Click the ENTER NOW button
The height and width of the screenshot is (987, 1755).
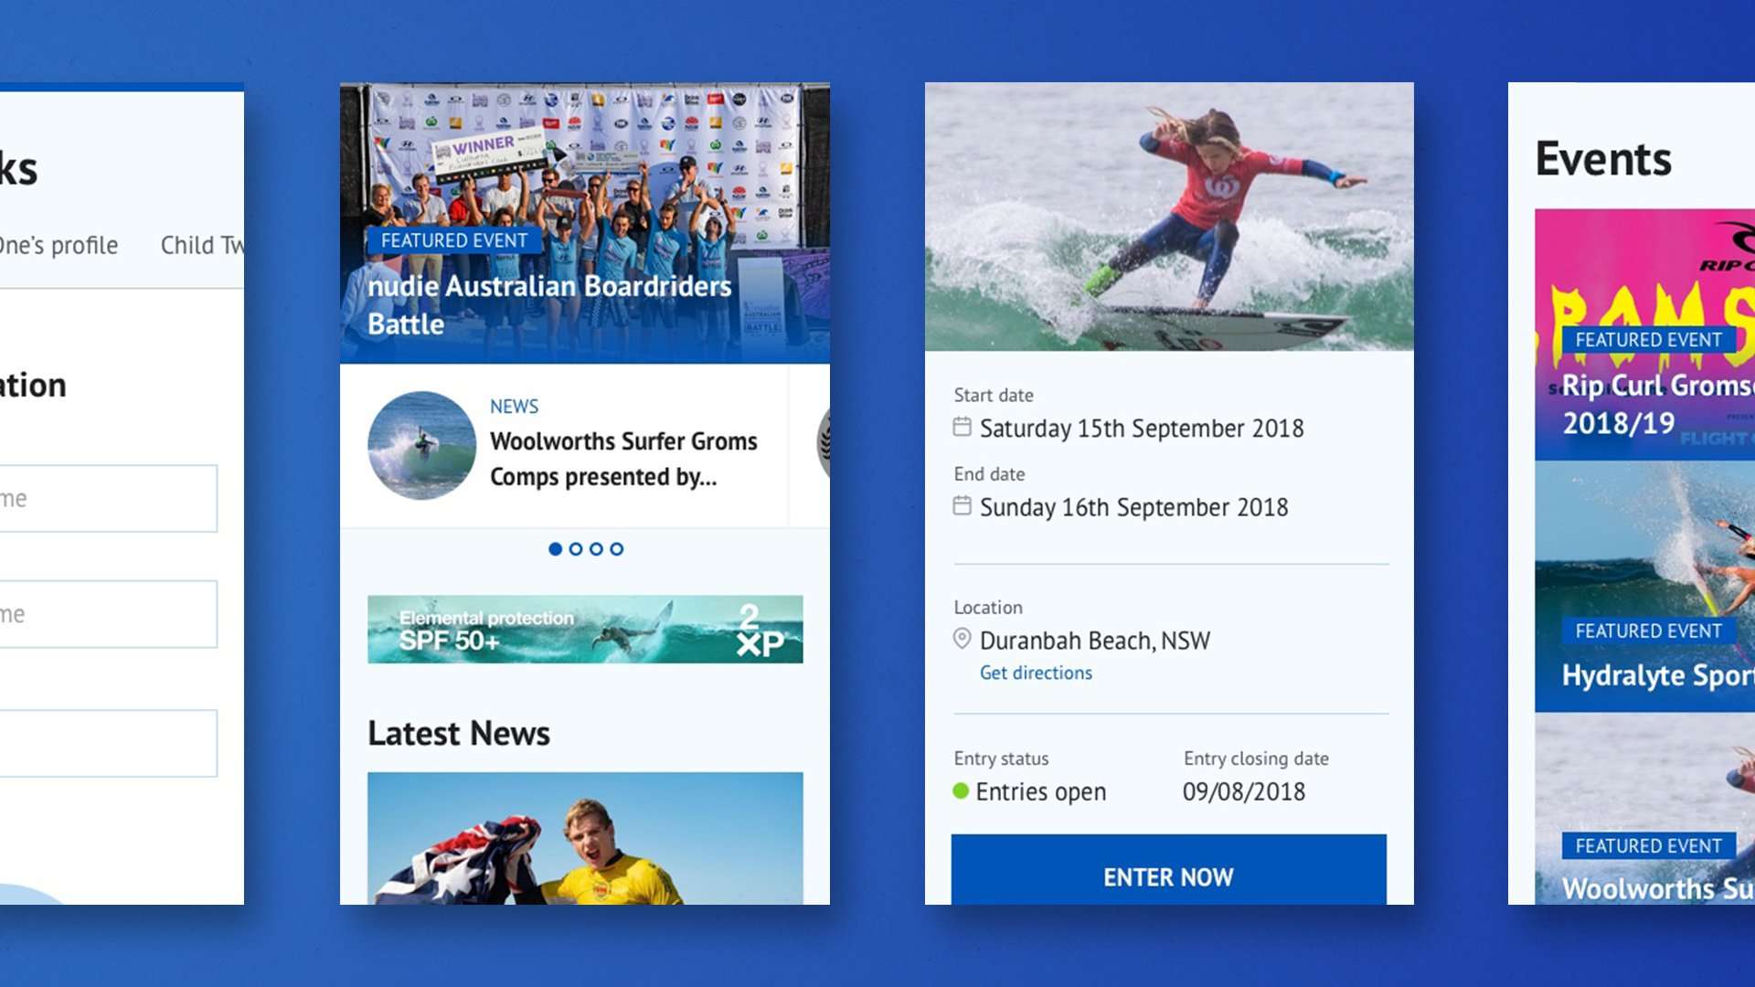[1168, 869]
